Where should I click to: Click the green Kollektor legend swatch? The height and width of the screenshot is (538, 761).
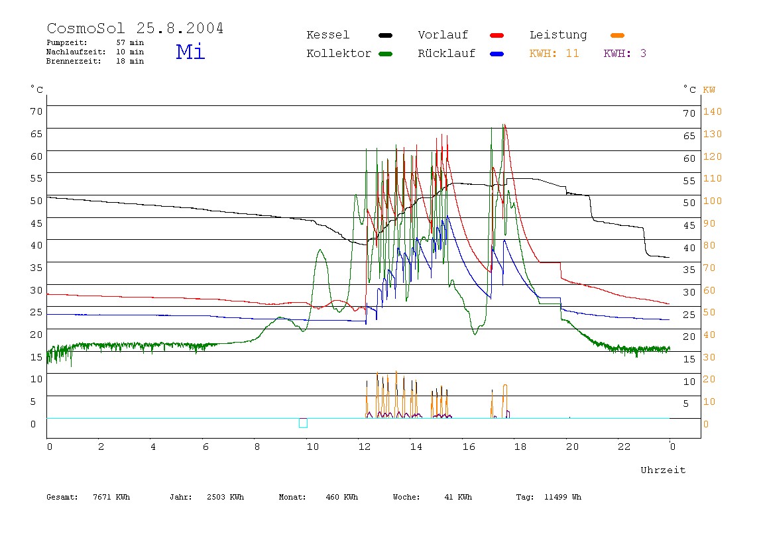385,54
